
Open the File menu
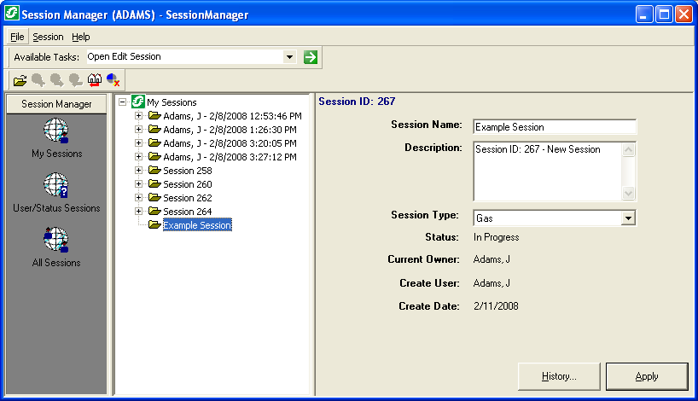17,37
